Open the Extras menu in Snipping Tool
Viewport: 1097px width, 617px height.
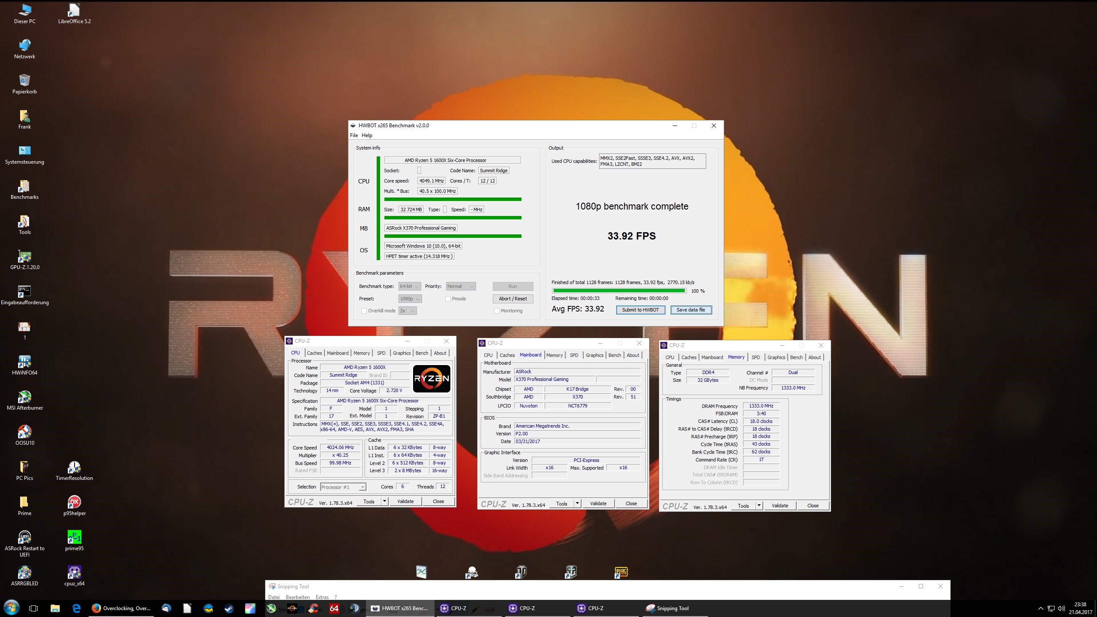coord(322,597)
